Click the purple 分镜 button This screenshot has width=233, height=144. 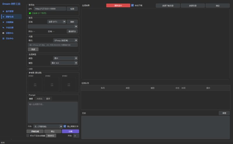pos(70,131)
